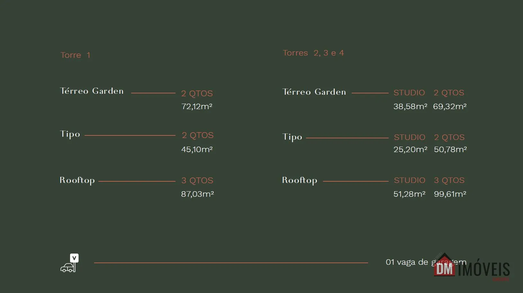Click the 87,03m² area value
The image size is (523, 293).
197,194
